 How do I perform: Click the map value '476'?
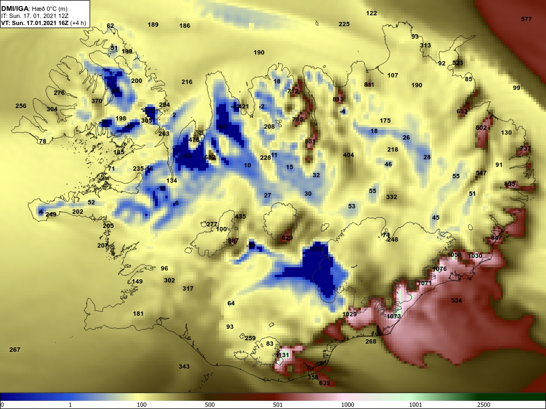[194, 140]
